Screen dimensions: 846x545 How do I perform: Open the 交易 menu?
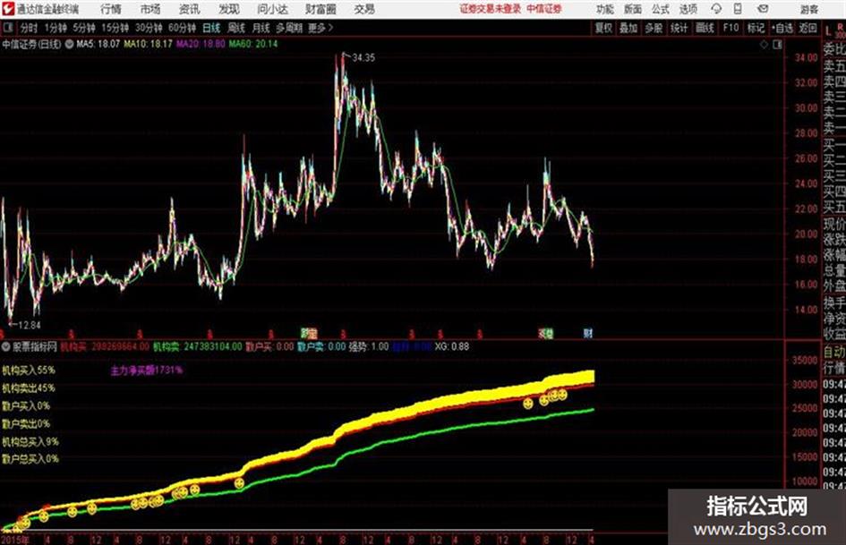point(364,9)
